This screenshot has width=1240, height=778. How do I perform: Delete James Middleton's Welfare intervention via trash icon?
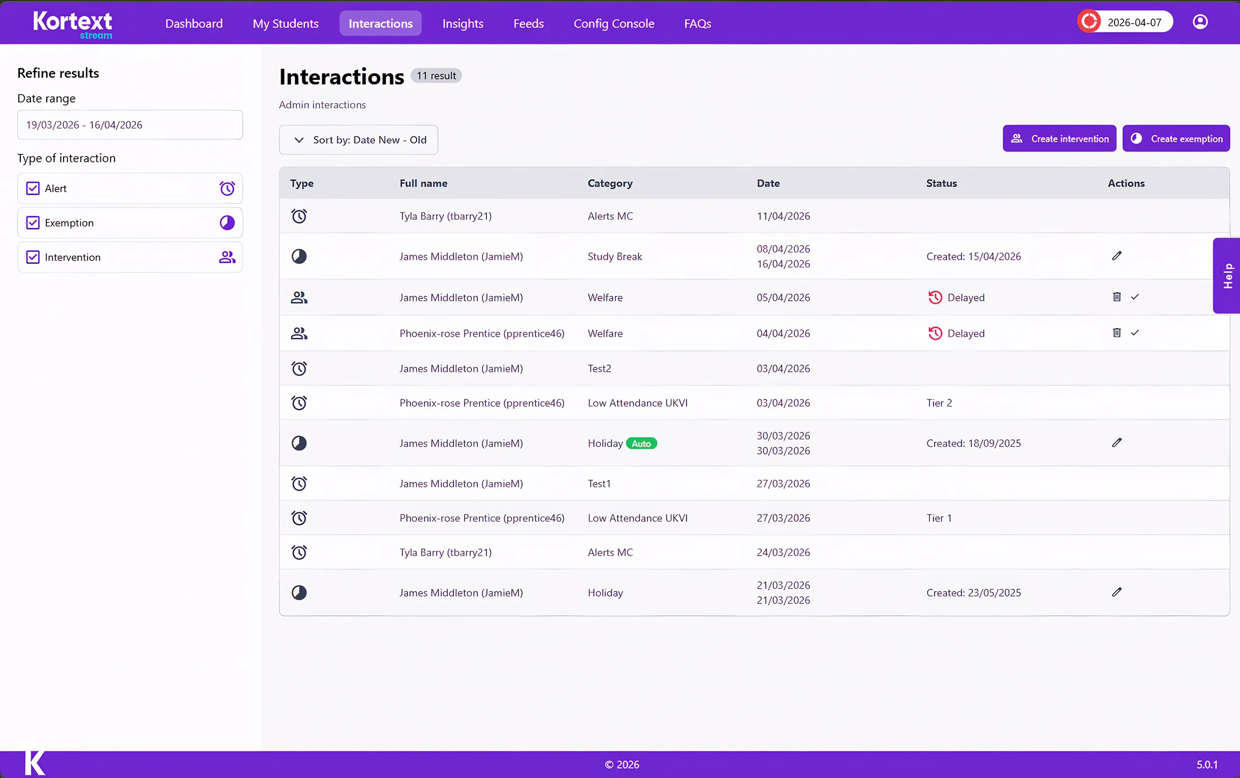(x=1117, y=297)
